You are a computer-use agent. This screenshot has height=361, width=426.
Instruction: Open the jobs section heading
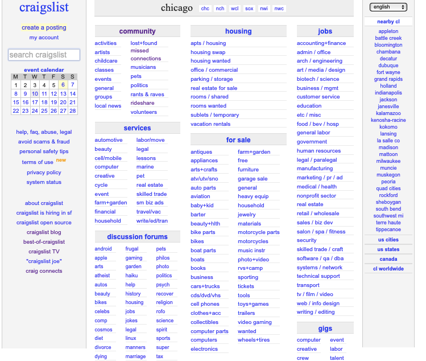coord(325,31)
